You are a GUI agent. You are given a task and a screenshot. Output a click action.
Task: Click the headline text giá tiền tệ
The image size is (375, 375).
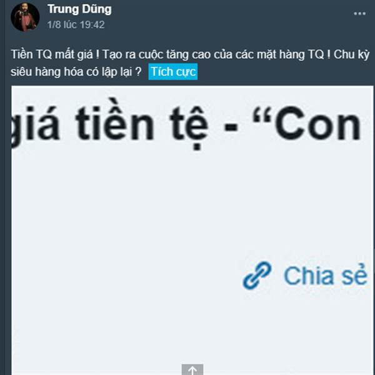pos(109,124)
